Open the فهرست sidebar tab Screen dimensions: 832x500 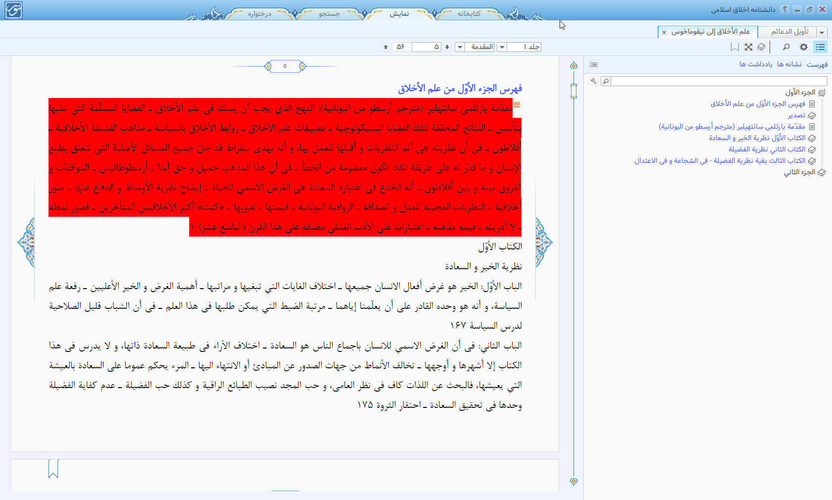(817, 64)
